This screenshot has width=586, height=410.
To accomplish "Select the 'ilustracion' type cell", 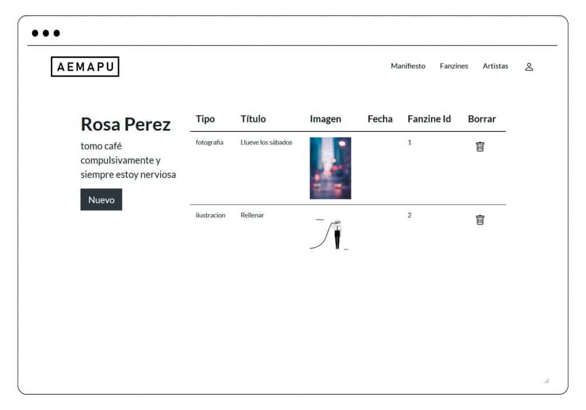I will tap(211, 215).
